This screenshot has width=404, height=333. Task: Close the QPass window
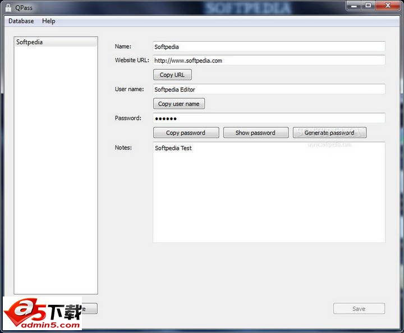388,6
